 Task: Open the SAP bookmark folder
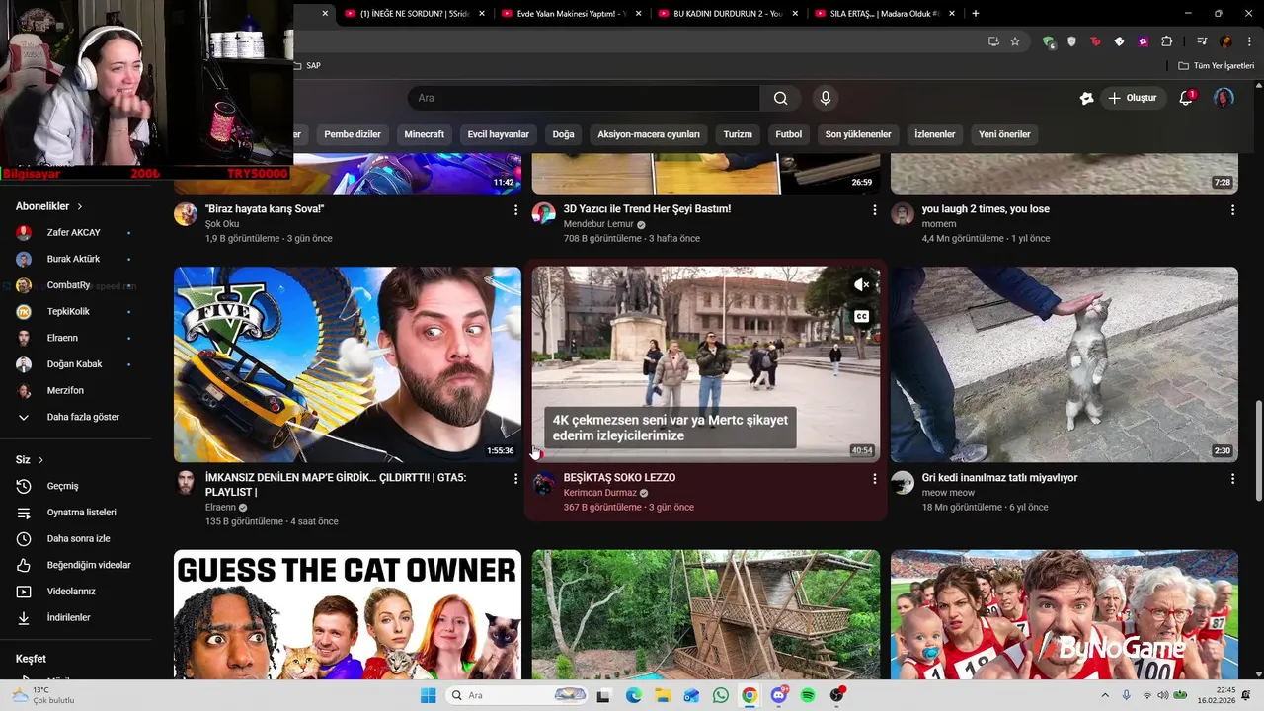[307, 65]
